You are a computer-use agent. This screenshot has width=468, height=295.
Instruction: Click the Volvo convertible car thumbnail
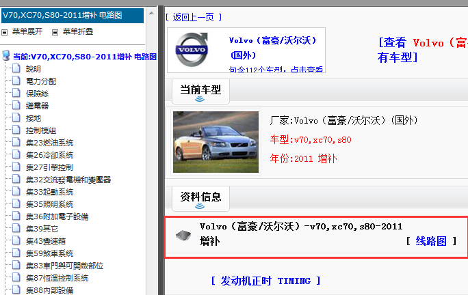click(x=216, y=142)
